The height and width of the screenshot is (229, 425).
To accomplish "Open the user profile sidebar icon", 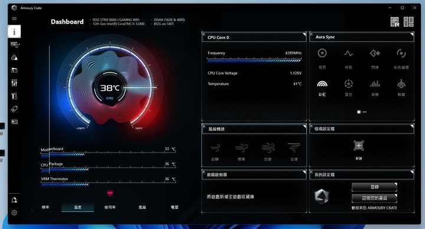I will pyautogui.click(x=14, y=200).
